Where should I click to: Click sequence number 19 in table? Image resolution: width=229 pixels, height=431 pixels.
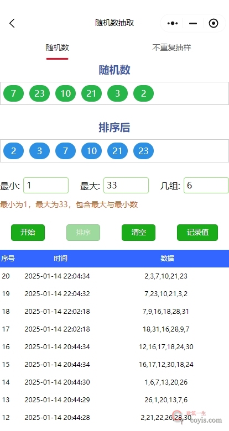coord(6,294)
